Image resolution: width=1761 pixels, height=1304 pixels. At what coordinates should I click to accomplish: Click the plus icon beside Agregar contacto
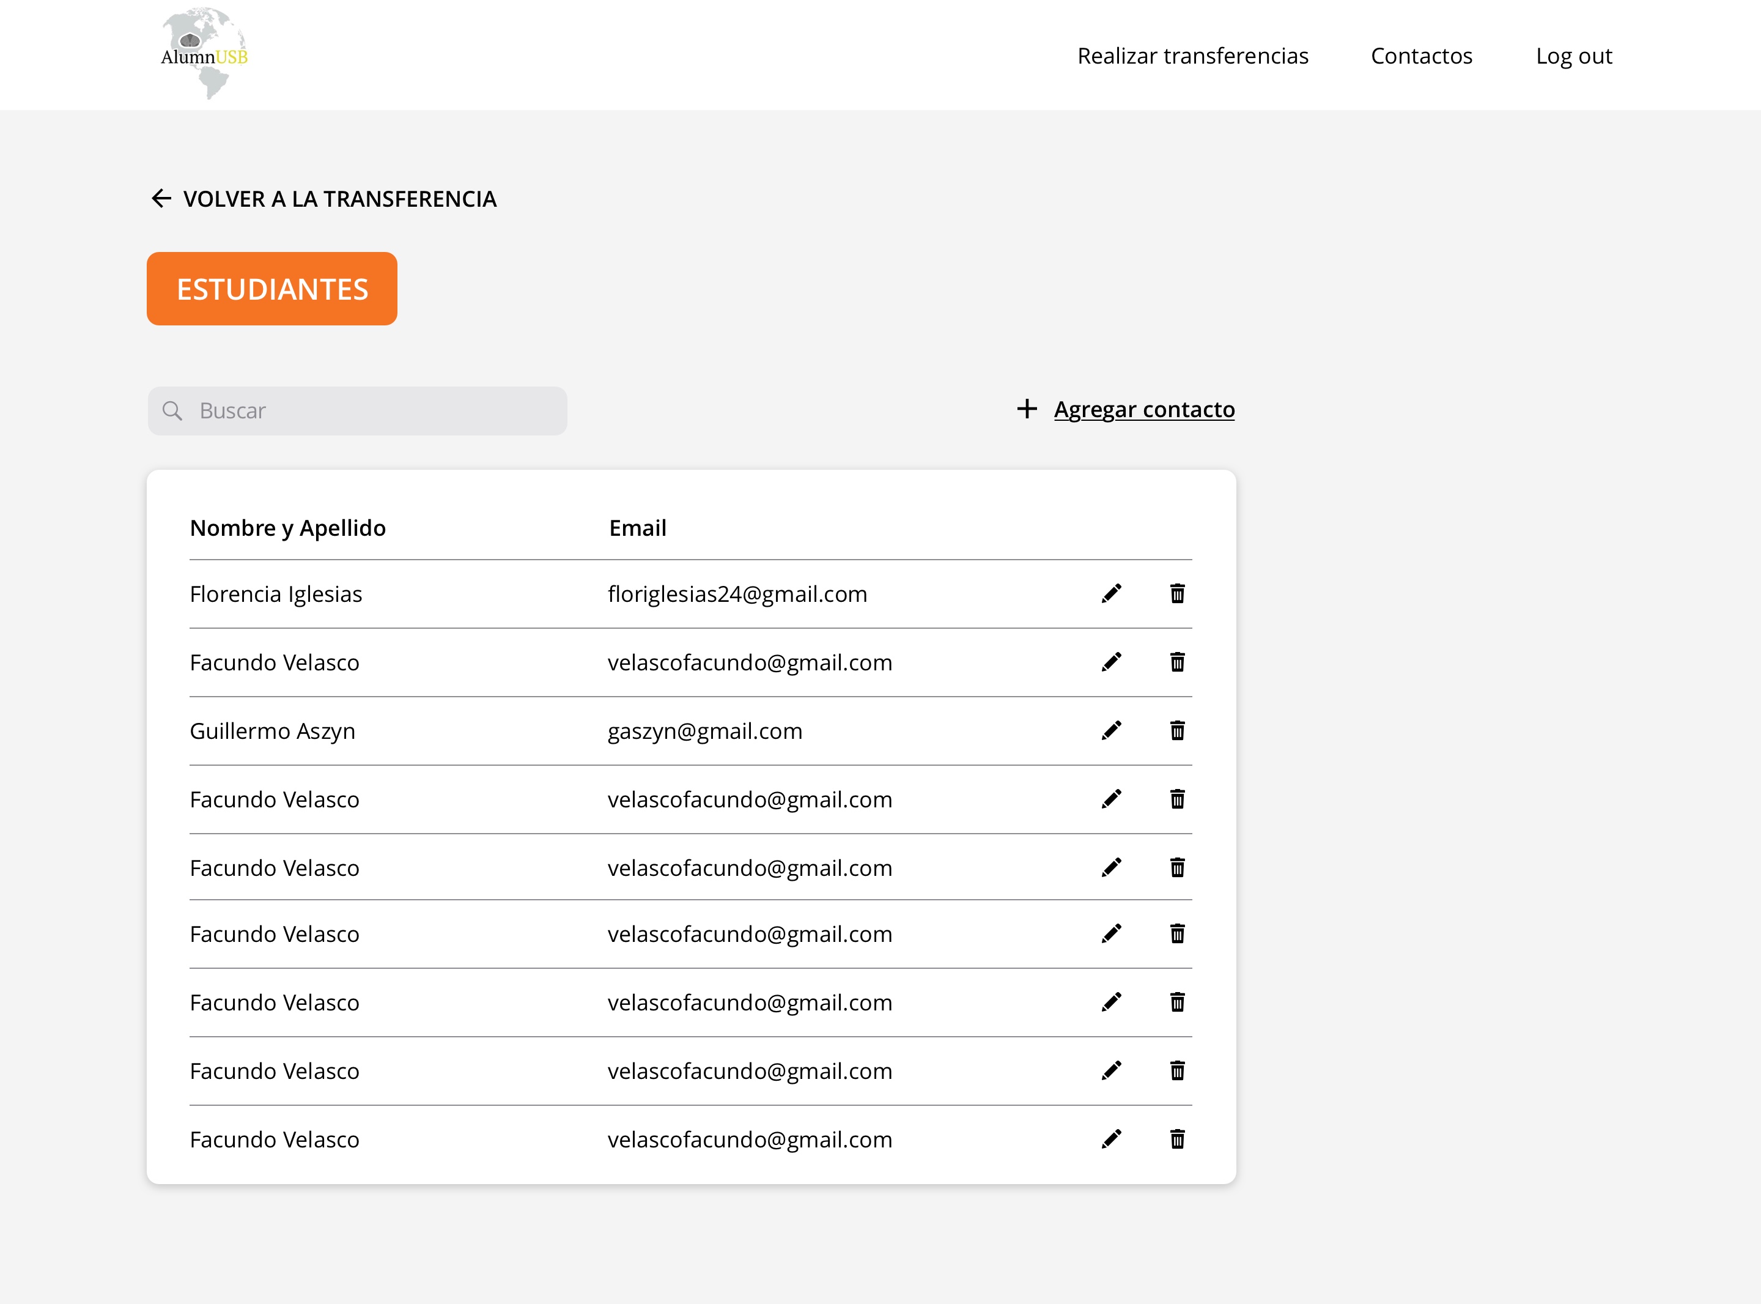tap(1027, 409)
